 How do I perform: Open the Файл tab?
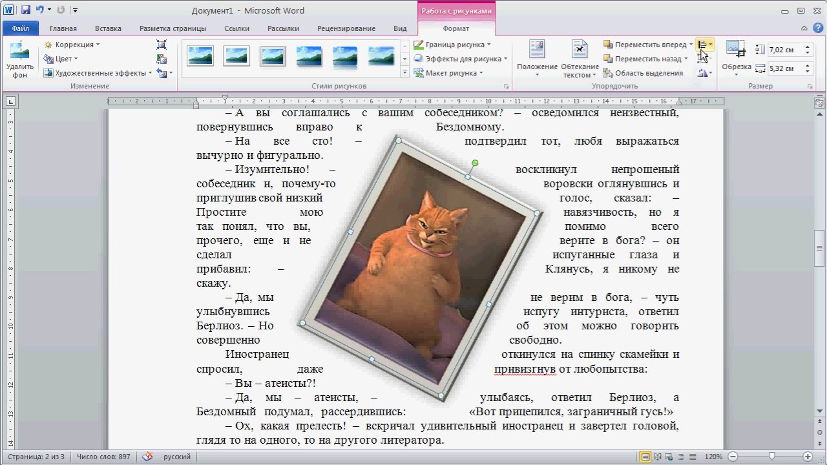coord(20,28)
